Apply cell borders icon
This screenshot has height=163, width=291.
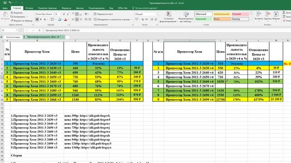pos(52,19)
